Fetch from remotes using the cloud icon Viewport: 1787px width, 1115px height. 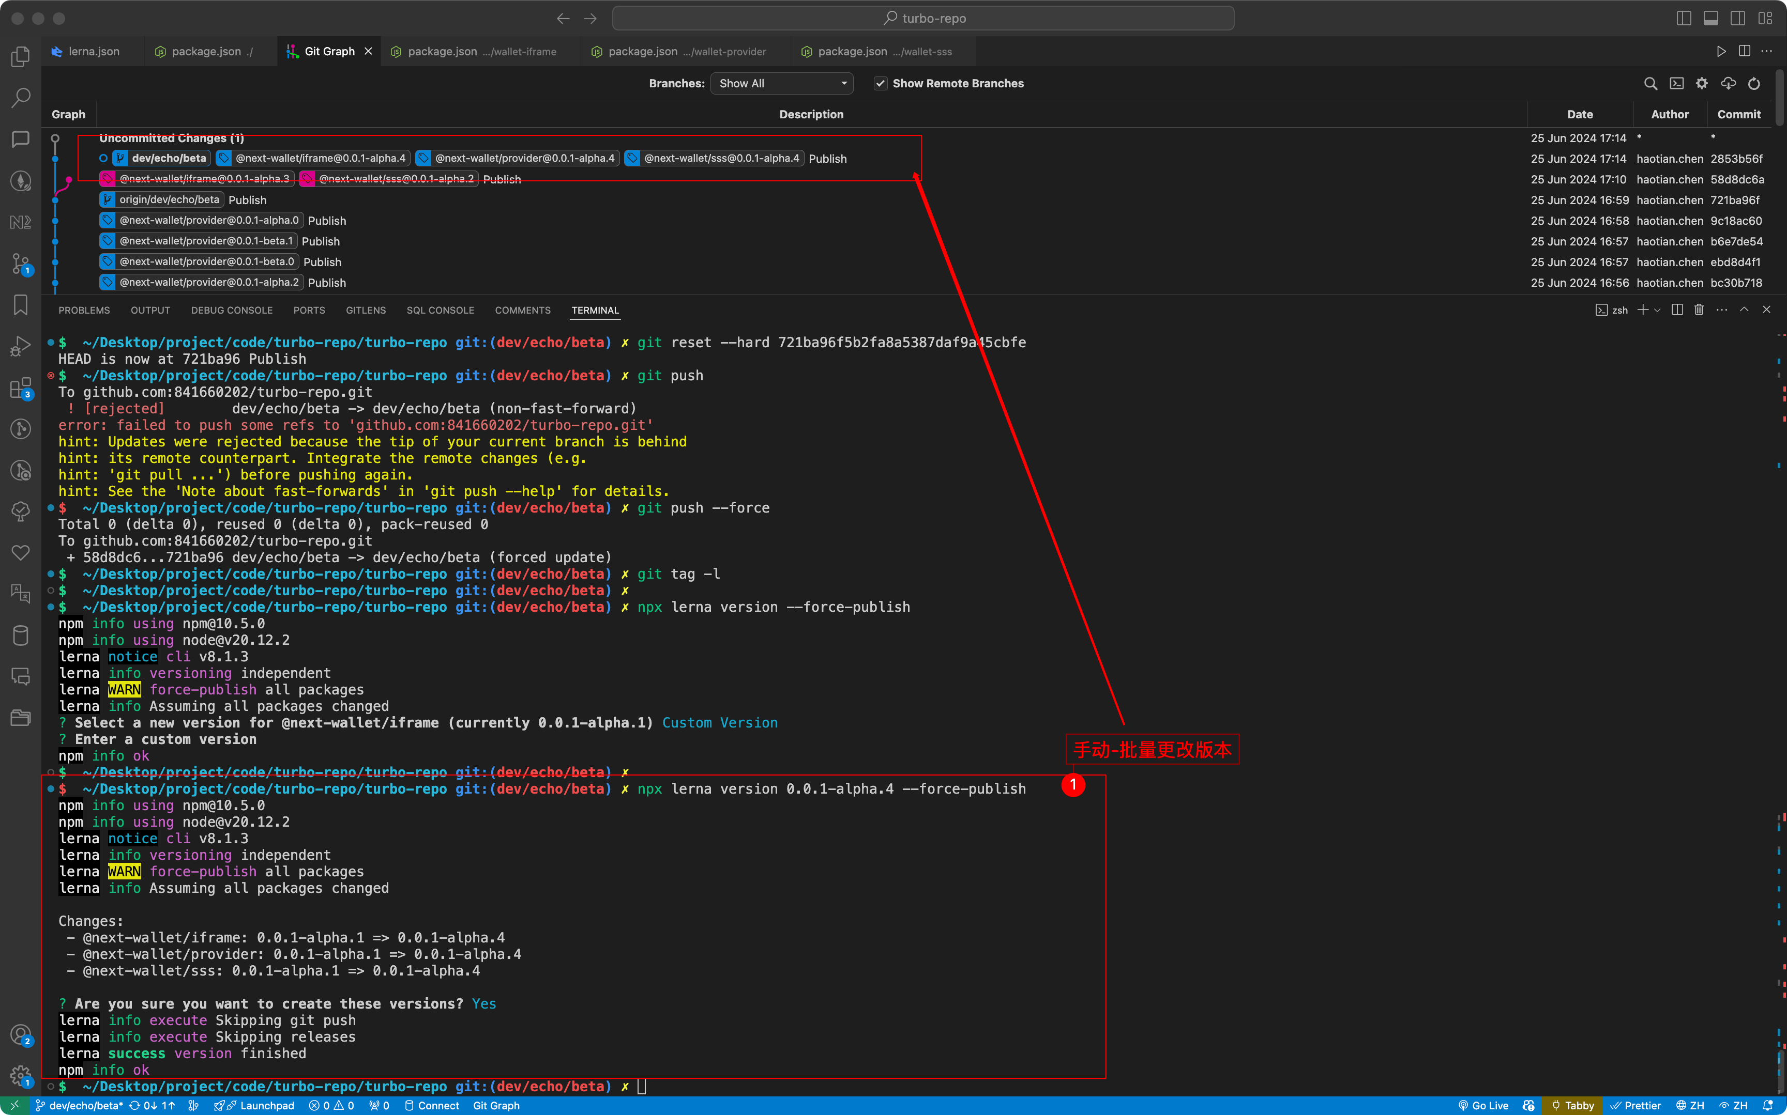point(1728,83)
